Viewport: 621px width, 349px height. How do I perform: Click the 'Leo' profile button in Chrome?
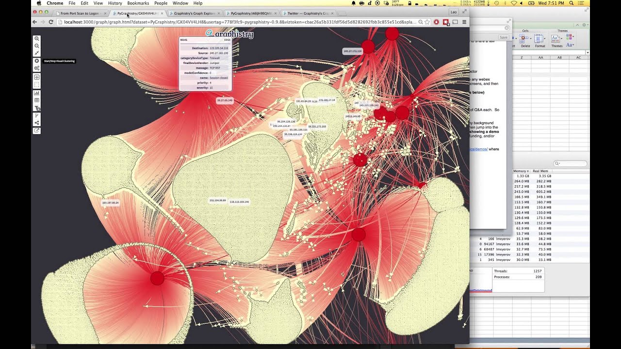click(x=454, y=12)
